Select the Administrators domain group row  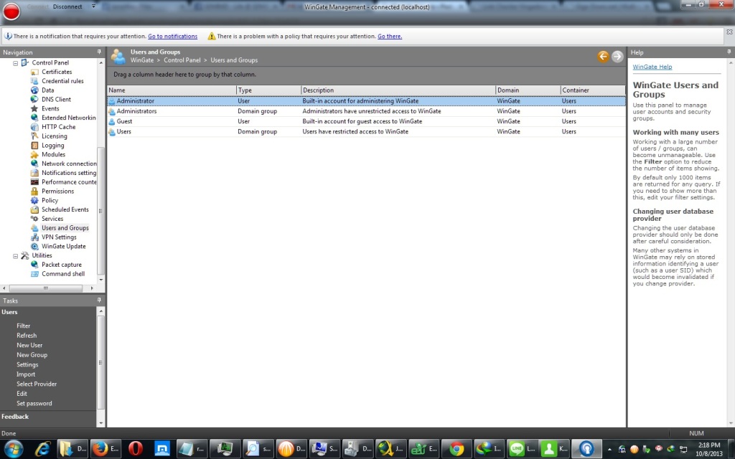tap(366, 111)
